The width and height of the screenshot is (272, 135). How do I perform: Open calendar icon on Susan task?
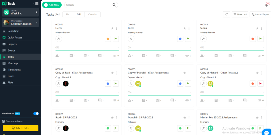point(230,55)
